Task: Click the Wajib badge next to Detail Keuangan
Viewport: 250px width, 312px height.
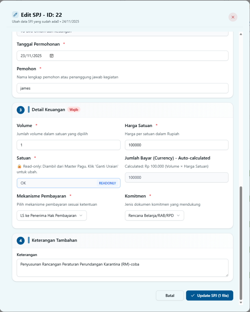Action: pos(74,110)
